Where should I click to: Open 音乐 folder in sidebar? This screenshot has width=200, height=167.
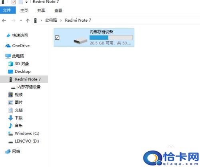19,125
